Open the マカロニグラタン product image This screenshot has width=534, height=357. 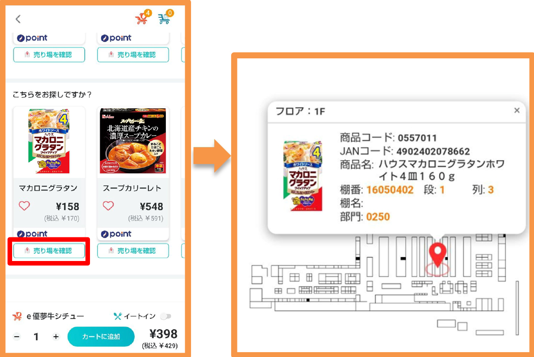(49, 141)
